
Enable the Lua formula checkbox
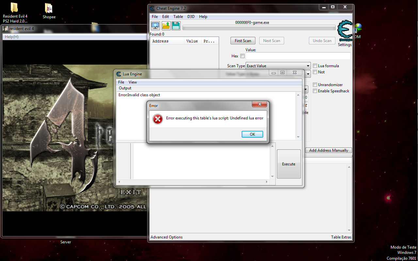click(x=315, y=66)
